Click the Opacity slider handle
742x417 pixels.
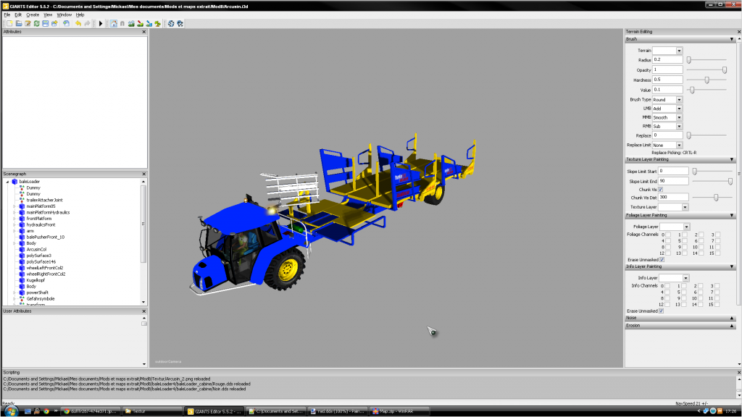tap(725, 70)
